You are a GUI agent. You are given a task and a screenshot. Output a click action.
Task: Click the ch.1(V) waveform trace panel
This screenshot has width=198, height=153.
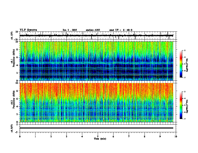pos(98,35)
